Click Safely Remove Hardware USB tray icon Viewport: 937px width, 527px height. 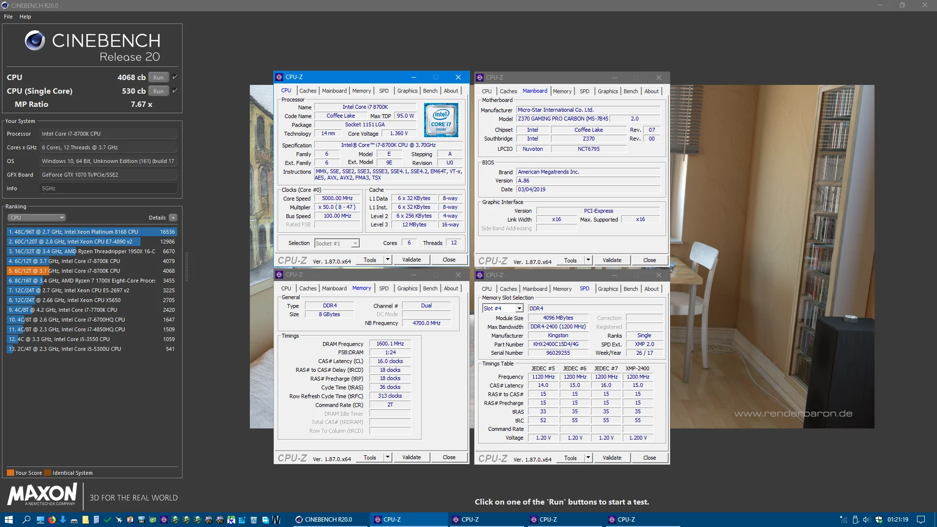[856, 520]
